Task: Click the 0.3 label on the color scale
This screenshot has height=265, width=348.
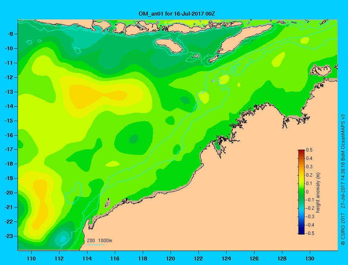Action: 309,167
